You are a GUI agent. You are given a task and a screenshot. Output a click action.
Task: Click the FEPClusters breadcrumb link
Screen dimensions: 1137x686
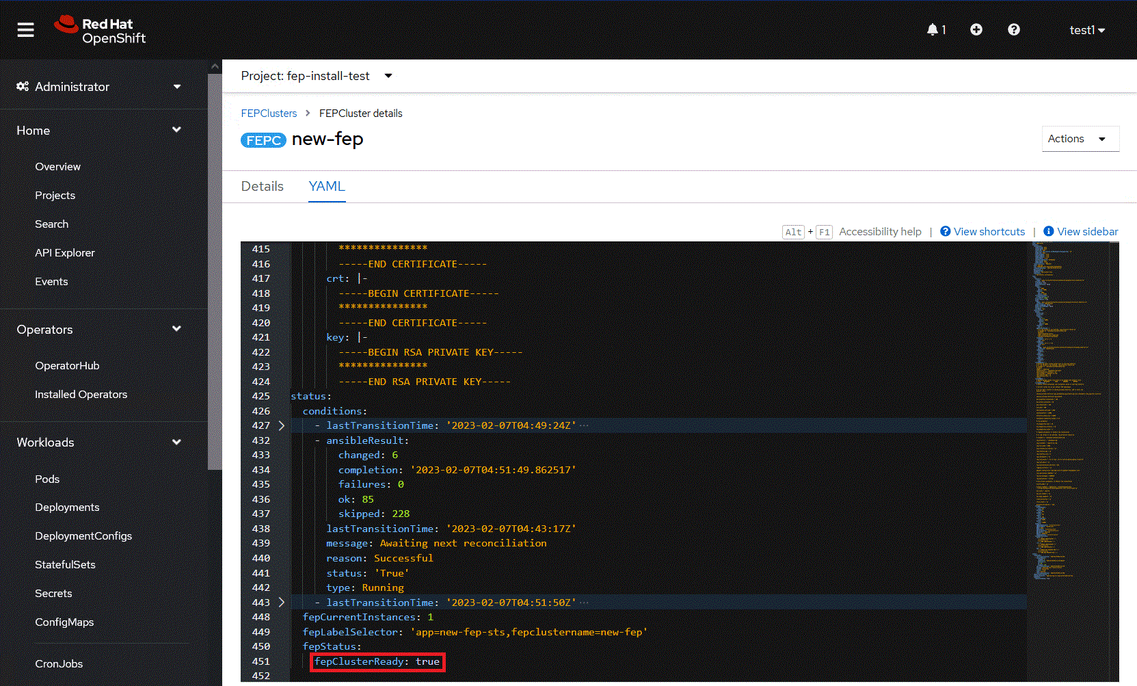click(x=269, y=114)
